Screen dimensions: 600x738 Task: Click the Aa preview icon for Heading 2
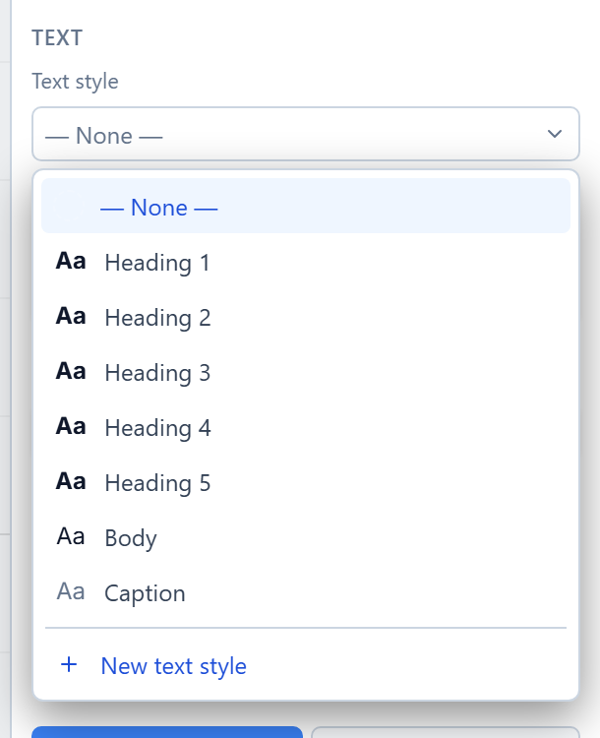(x=71, y=316)
